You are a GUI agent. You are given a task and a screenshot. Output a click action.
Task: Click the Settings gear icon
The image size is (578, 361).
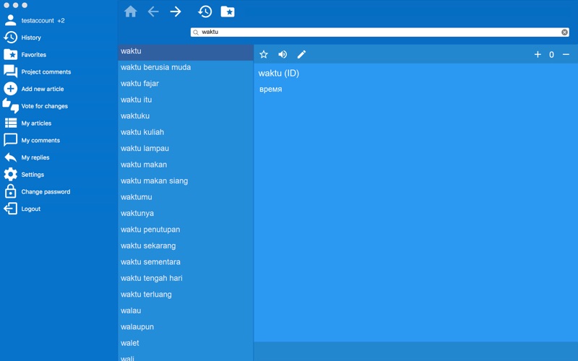tap(10, 174)
